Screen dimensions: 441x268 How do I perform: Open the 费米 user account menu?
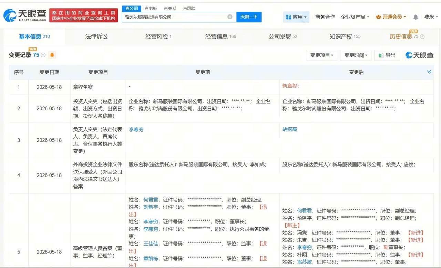tap(431, 17)
